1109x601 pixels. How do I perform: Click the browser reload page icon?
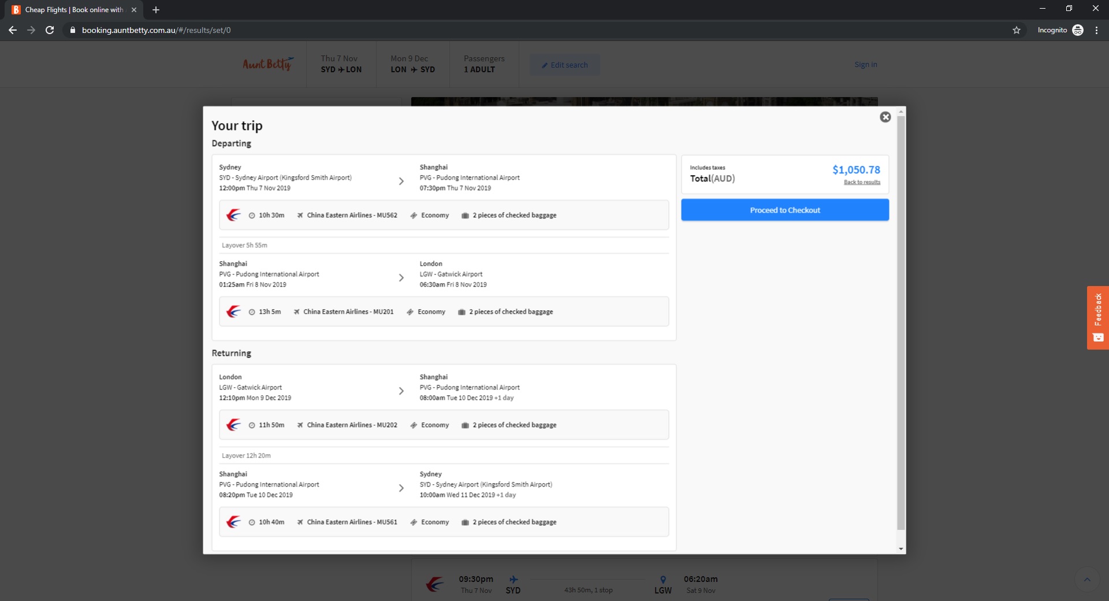pos(50,30)
